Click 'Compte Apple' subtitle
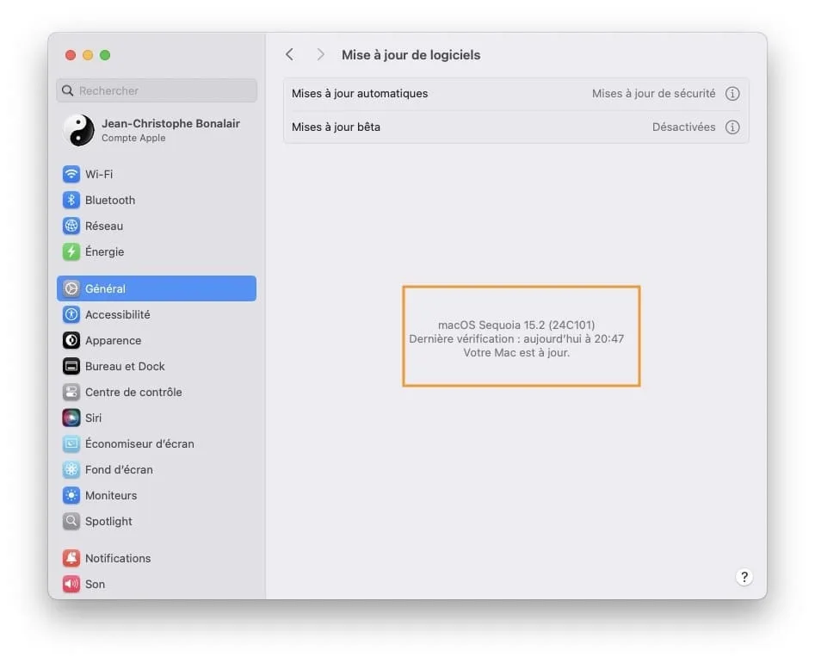 (x=133, y=138)
